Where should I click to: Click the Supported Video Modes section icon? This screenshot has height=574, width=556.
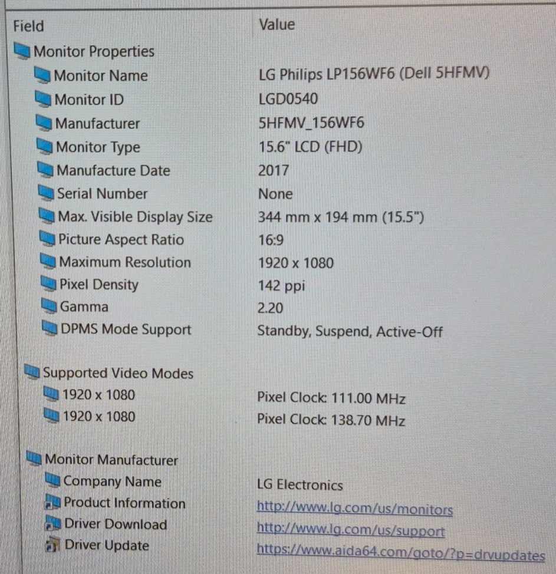pyautogui.click(x=32, y=372)
